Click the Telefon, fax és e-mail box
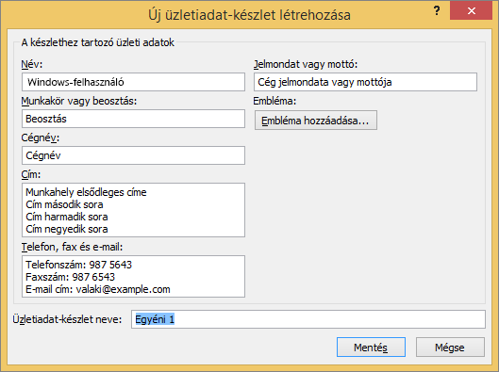 point(133,276)
